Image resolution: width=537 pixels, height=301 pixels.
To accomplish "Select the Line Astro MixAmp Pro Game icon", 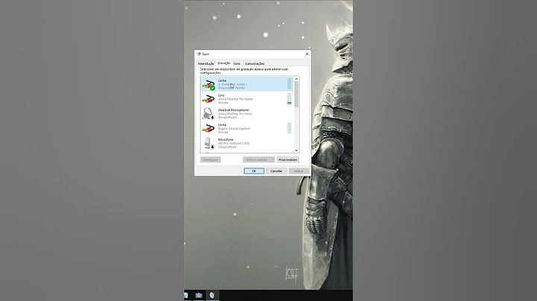I will 208,99.
